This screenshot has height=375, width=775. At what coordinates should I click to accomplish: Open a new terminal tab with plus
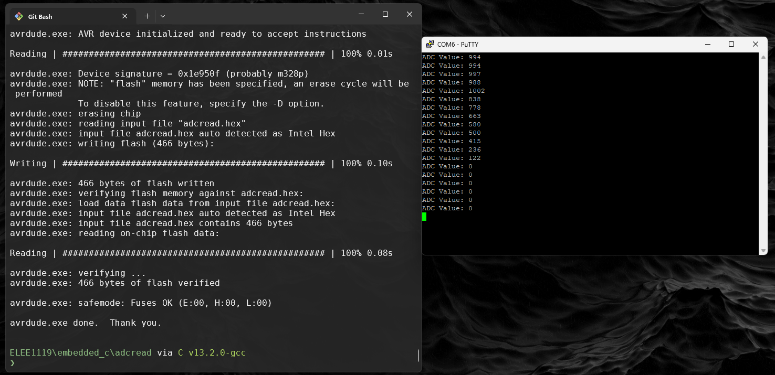[x=147, y=16]
